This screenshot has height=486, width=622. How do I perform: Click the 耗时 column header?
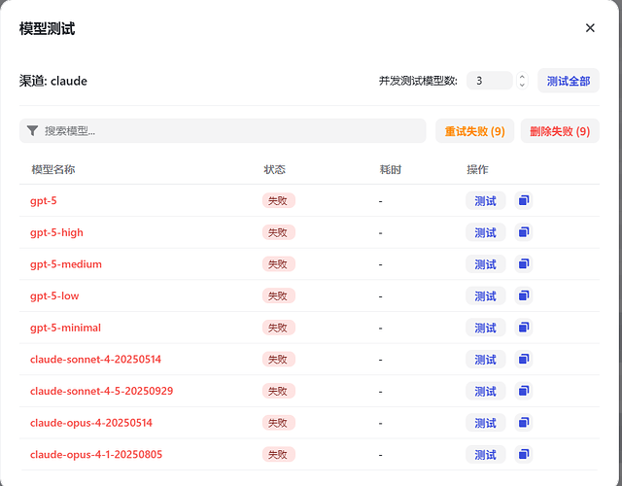point(391,169)
